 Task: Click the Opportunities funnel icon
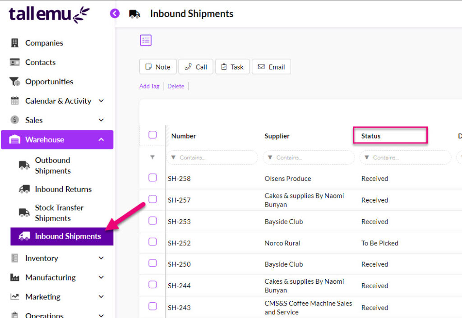tap(14, 82)
